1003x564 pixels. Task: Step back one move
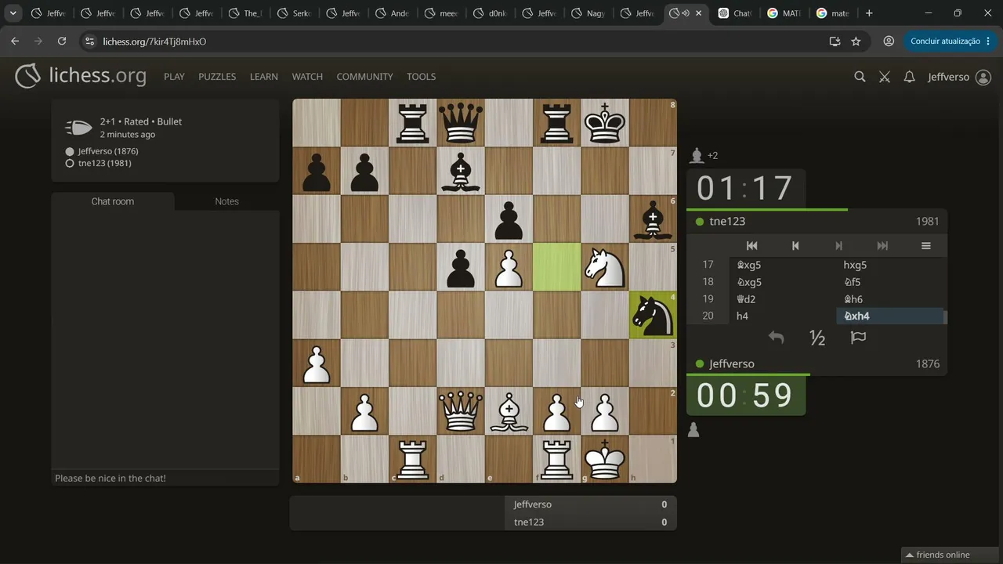(x=795, y=246)
